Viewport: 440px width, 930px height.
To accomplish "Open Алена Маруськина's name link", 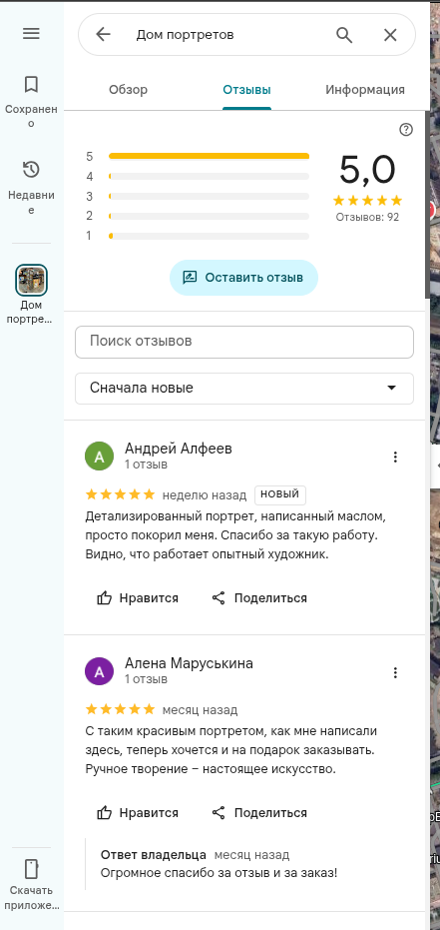I will [x=189, y=663].
